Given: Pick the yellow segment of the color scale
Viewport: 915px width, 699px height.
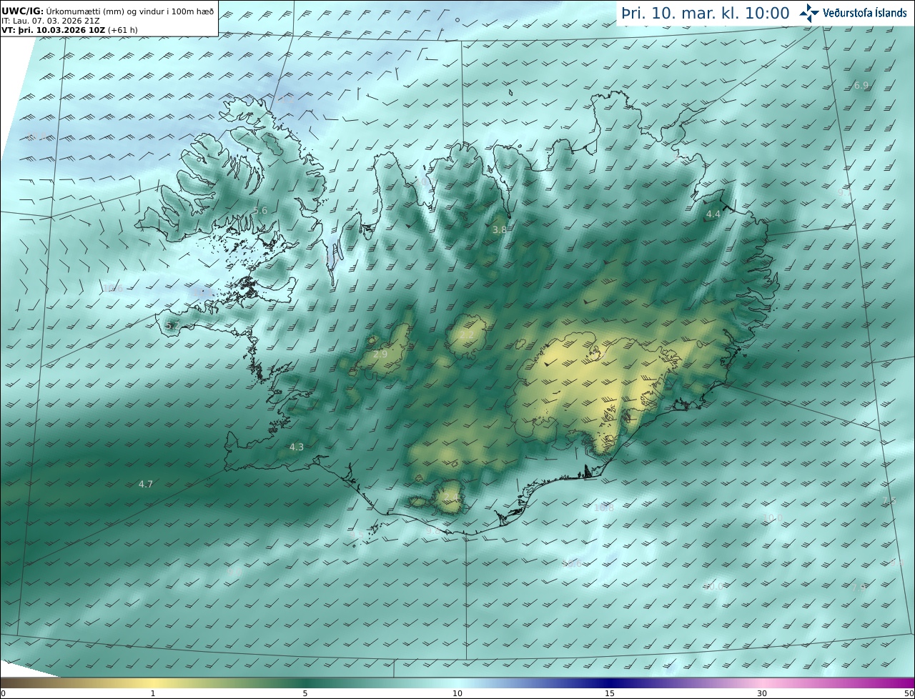Looking at the screenshot, I should coord(153,683).
